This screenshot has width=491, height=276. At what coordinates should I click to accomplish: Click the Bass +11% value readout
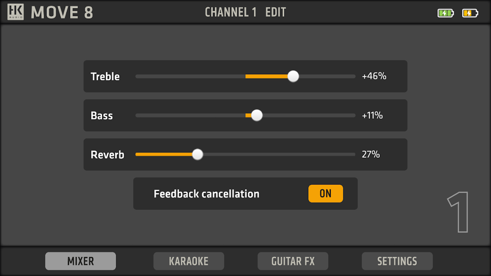pos(372,115)
